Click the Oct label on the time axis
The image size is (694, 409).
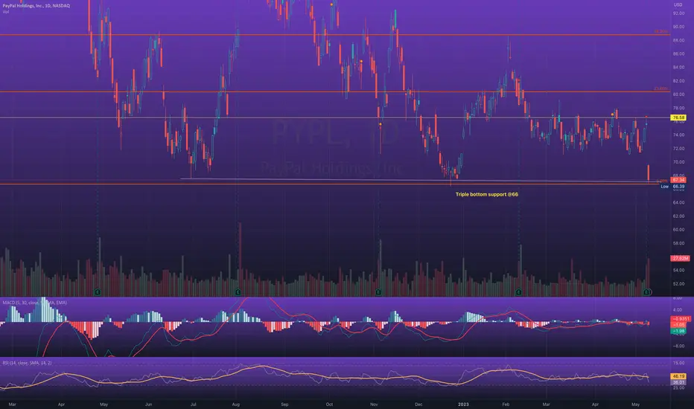329,404
